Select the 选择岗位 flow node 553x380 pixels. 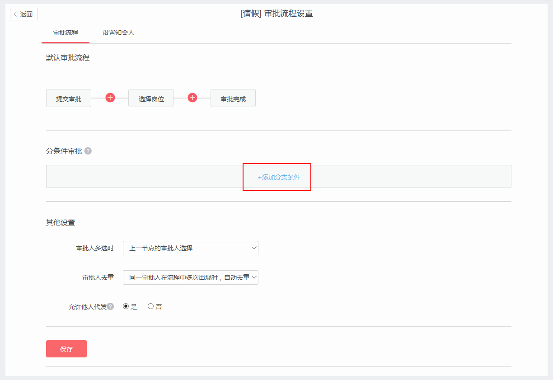pos(151,98)
